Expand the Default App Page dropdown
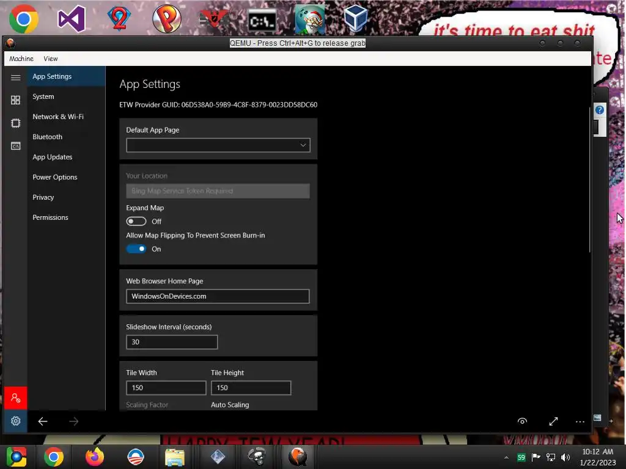626x469 pixels. (218, 145)
